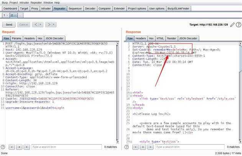Screen dimensions: 242x156
Task: Collapse the <style> fold marker on line 29
Action: (131, 142)
